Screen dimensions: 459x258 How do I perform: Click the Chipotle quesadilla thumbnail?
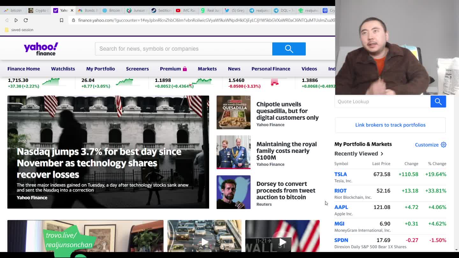pyautogui.click(x=233, y=112)
